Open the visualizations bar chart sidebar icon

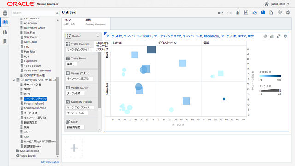click(5, 32)
